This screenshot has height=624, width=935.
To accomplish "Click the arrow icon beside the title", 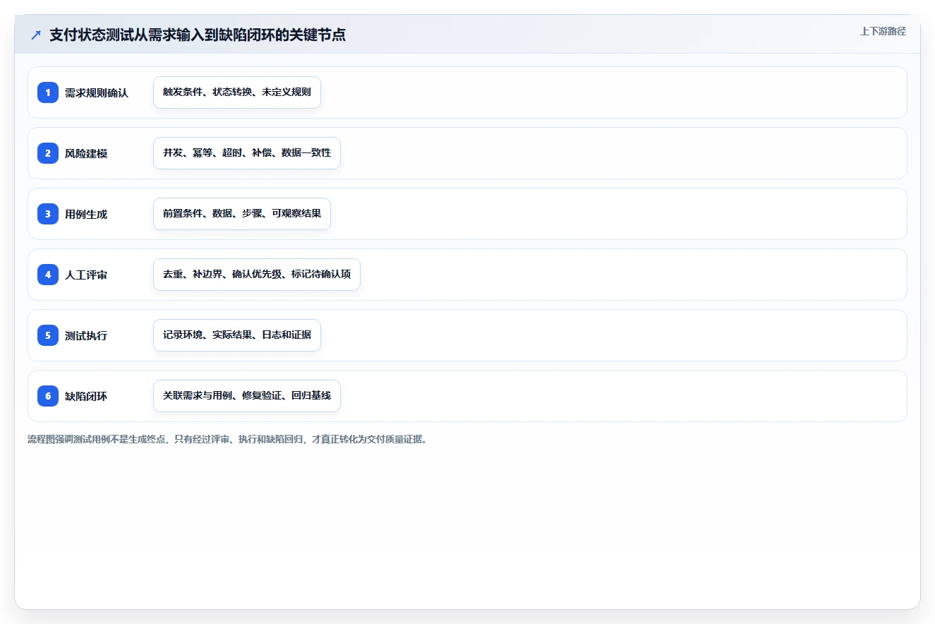I will click(36, 35).
